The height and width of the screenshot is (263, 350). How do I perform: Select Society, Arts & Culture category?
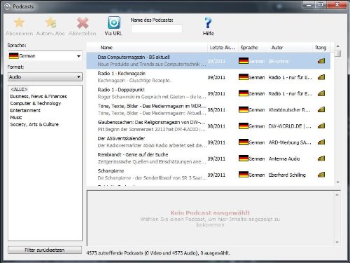click(x=34, y=124)
